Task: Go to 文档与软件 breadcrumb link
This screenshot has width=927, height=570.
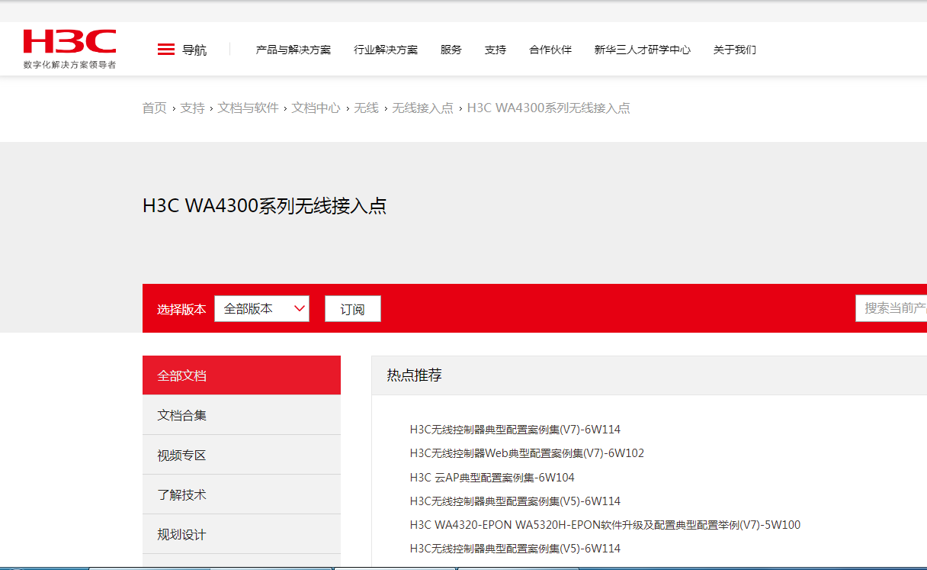Action: (249, 108)
